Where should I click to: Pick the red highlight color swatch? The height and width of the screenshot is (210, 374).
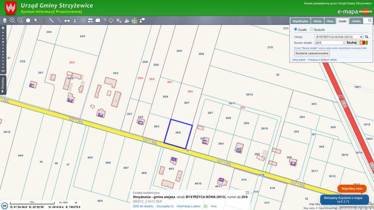pos(364,43)
